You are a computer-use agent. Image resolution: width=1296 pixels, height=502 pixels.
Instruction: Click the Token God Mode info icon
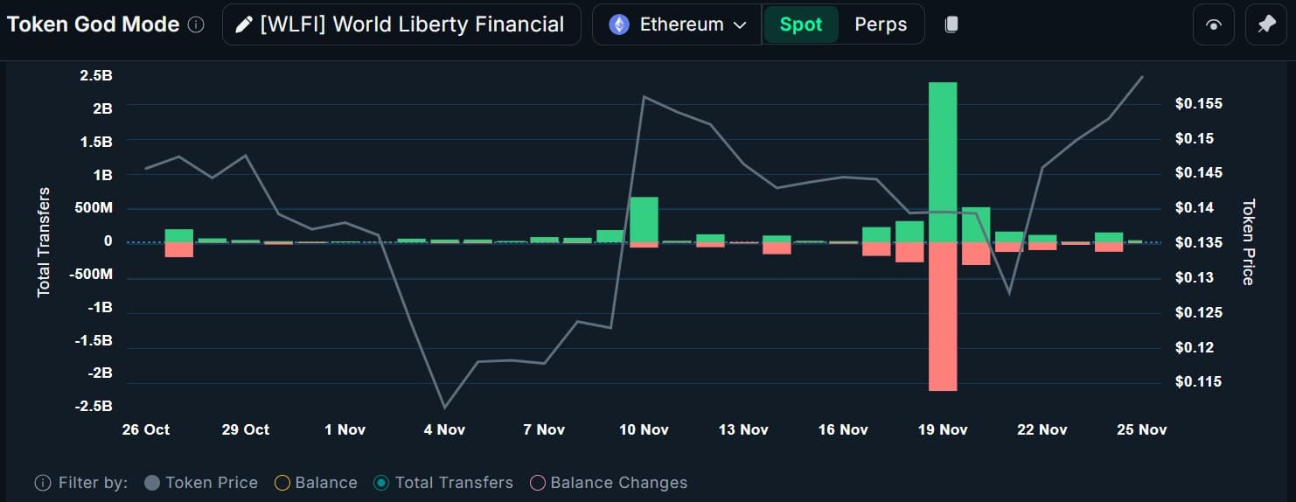[x=196, y=24]
